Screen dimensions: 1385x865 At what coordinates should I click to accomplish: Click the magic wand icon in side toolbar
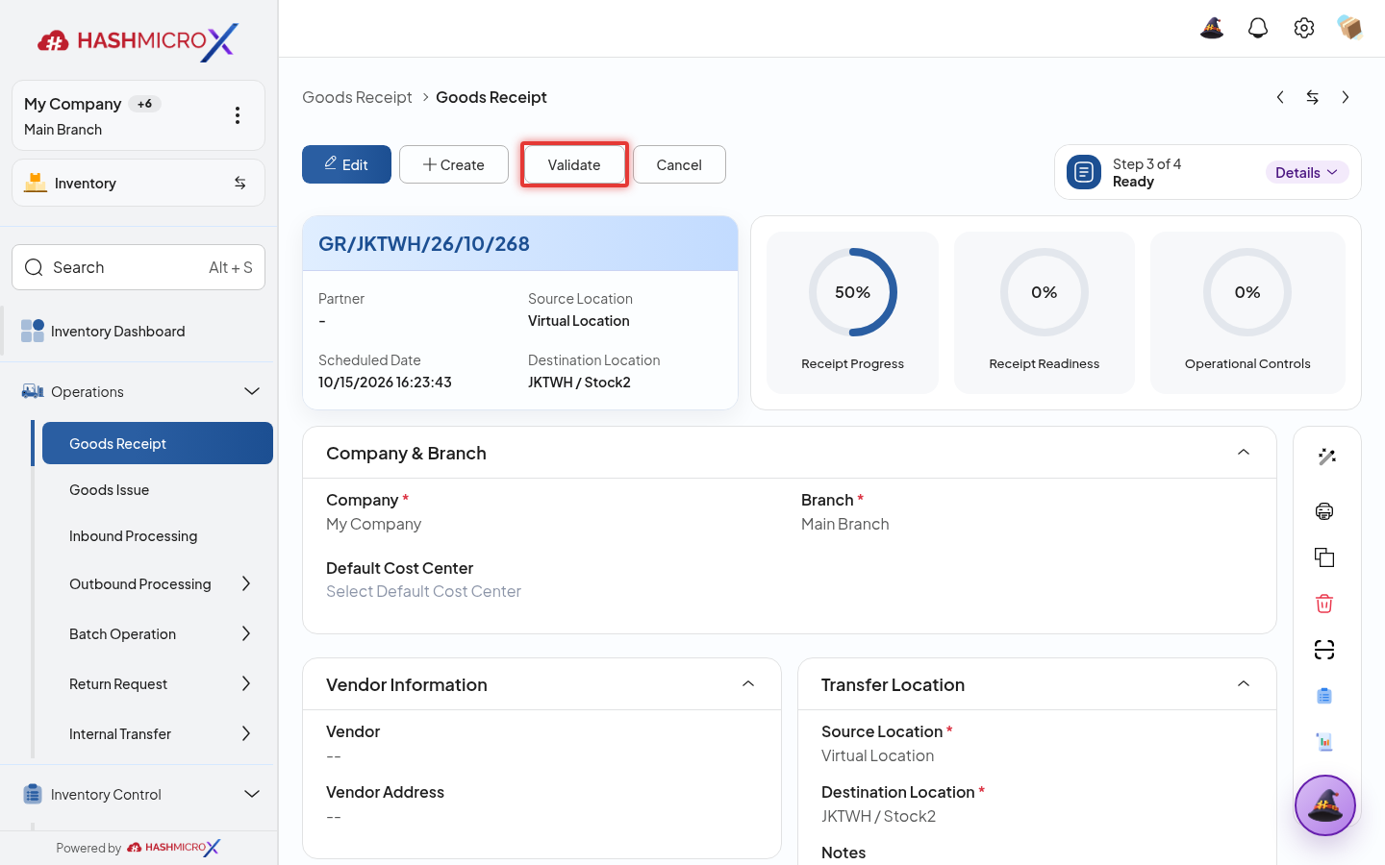(x=1327, y=457)
